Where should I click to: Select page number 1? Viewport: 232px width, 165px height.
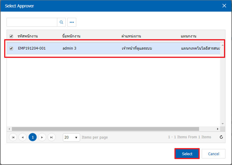click(33, 137)
